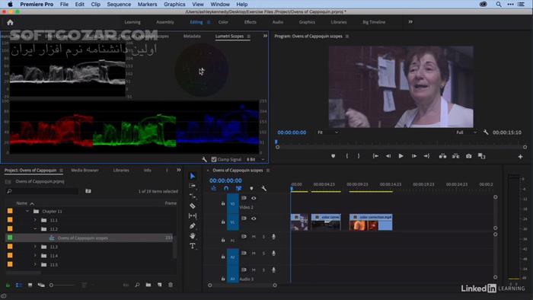Select the Ripple Edit tool

(193, 196)
